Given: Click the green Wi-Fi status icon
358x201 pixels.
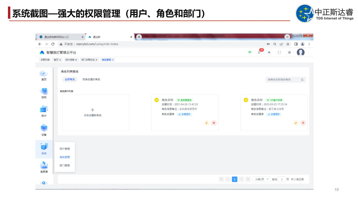Looking at the screenshot, I should coord(250,52).
